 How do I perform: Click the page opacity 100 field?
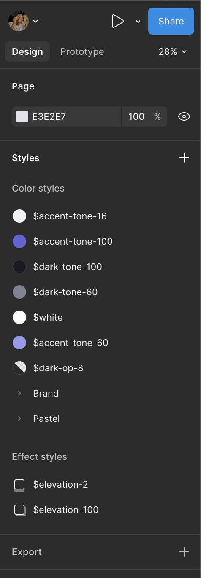[136, 116]
